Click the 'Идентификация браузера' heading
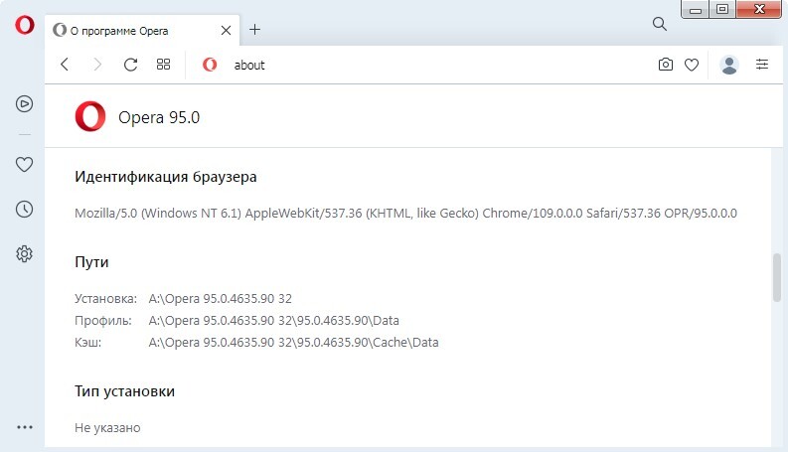Viewport: 788px width, 452px height. tap(166, 177)
